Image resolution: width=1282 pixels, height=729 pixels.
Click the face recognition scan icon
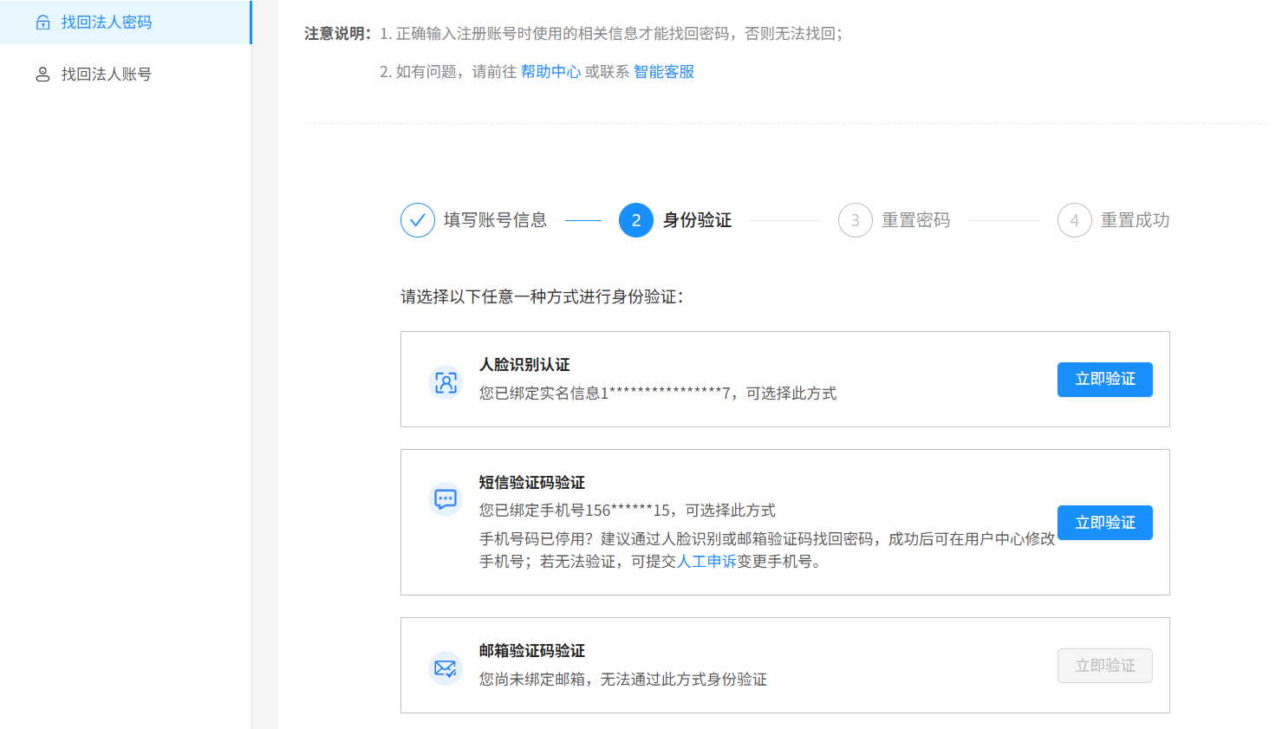tap(446, 382)
